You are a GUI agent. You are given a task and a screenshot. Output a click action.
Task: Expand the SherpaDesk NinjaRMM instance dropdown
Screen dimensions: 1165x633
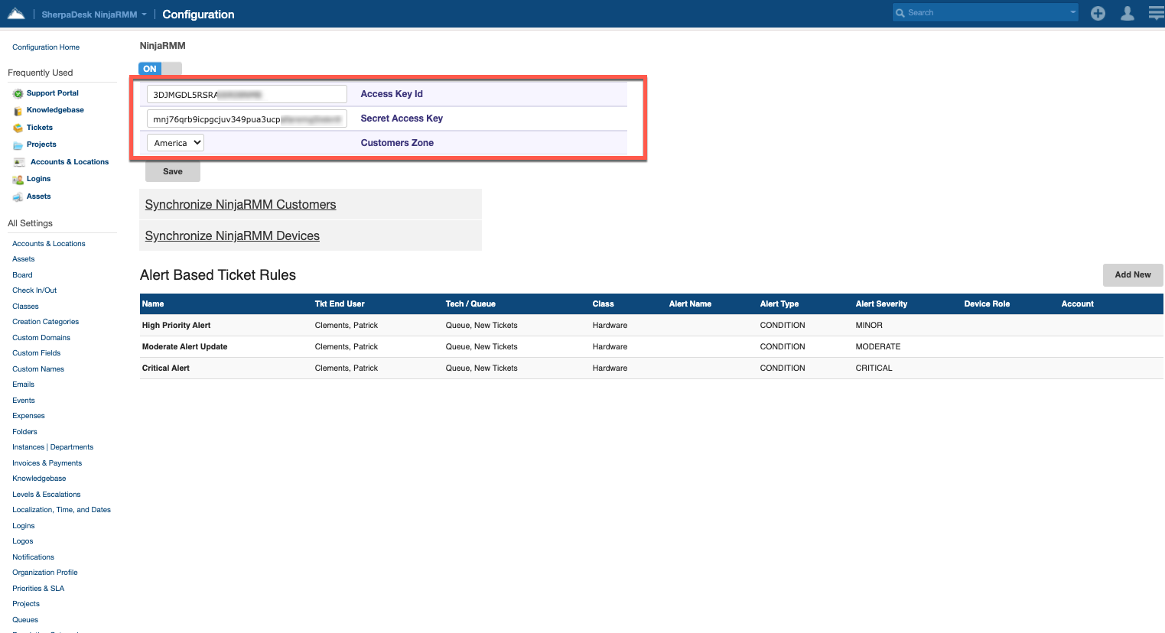[144, 15]
